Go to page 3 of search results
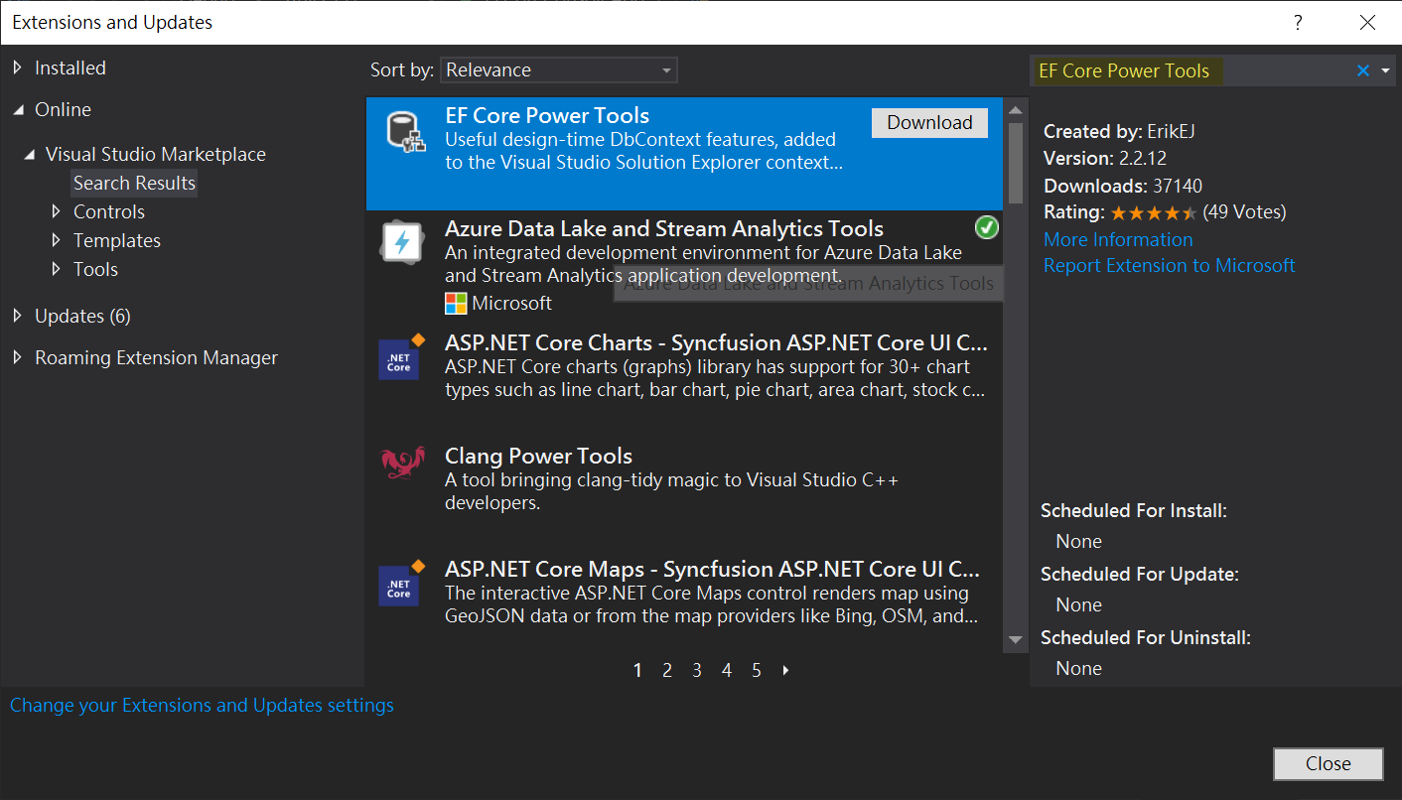The width and height of the screenshot is (1402, 800). tap(696, 670)
